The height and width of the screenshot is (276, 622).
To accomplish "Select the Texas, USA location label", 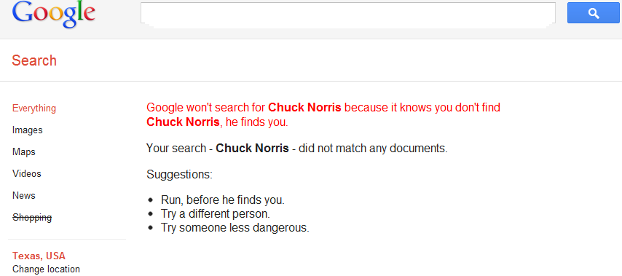I will [39, 256].
